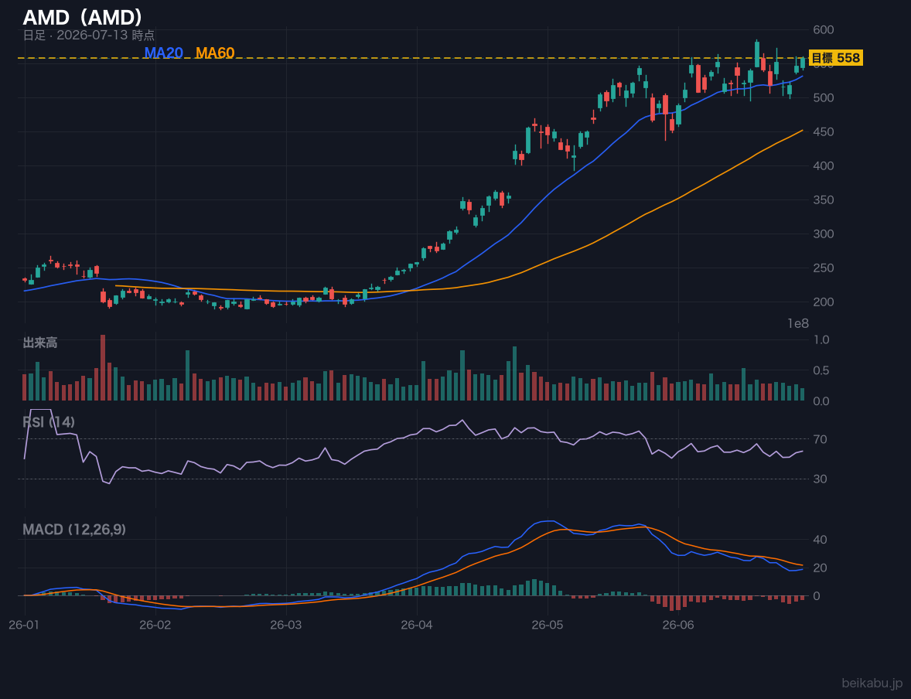Viewport: 911px width, 699px height.
Task: Click the RSI 30 level label
Action: point(820,479)
